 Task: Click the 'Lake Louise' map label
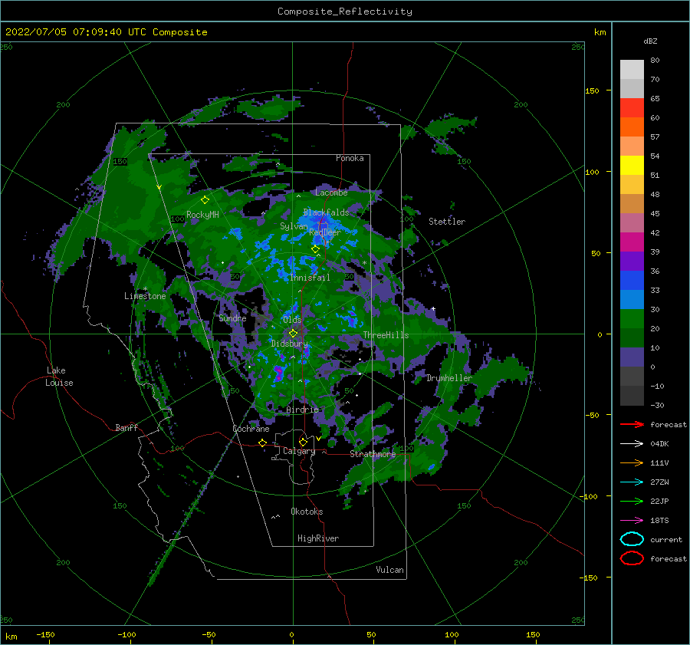click(x=59, y=377)
